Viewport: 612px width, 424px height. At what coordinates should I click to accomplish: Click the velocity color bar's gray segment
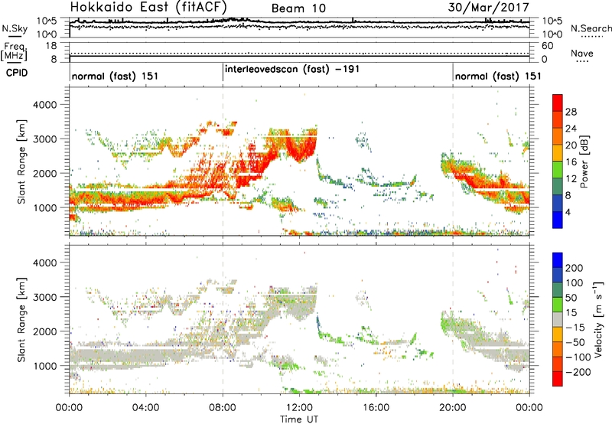coord(558,320)
